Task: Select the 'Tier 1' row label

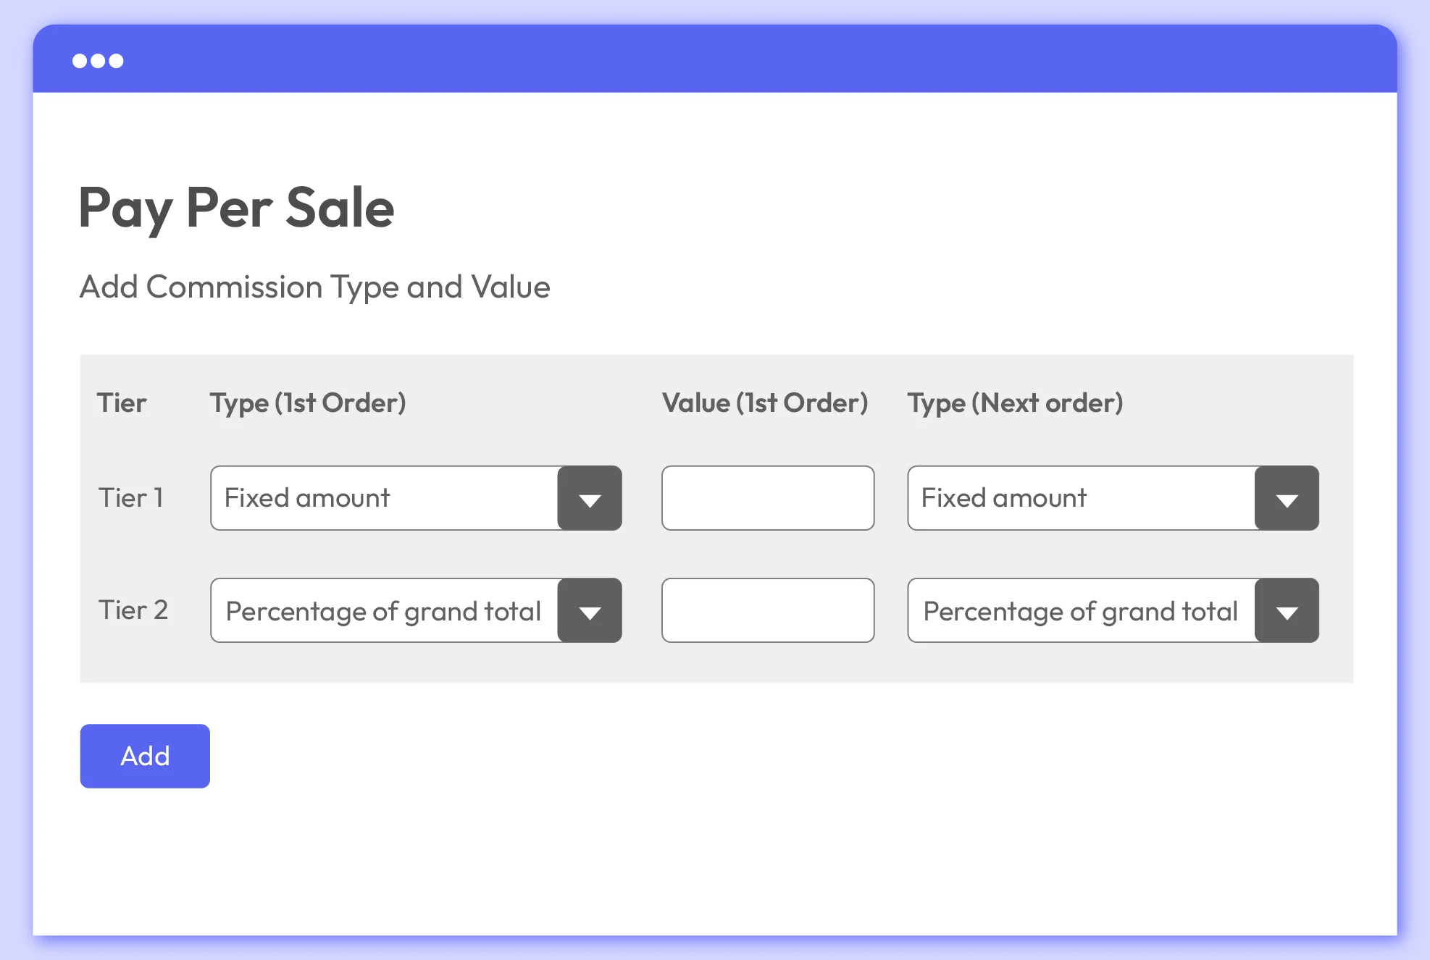Action: click(131, 498)
